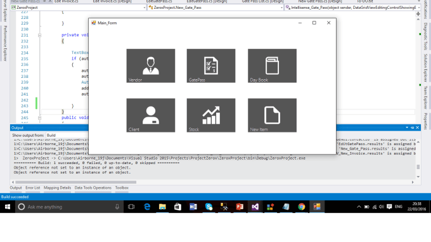The height and width of the screenshot is (242, 431).
Task: Collapse the code block at line 245
Action: coord(39,118)
